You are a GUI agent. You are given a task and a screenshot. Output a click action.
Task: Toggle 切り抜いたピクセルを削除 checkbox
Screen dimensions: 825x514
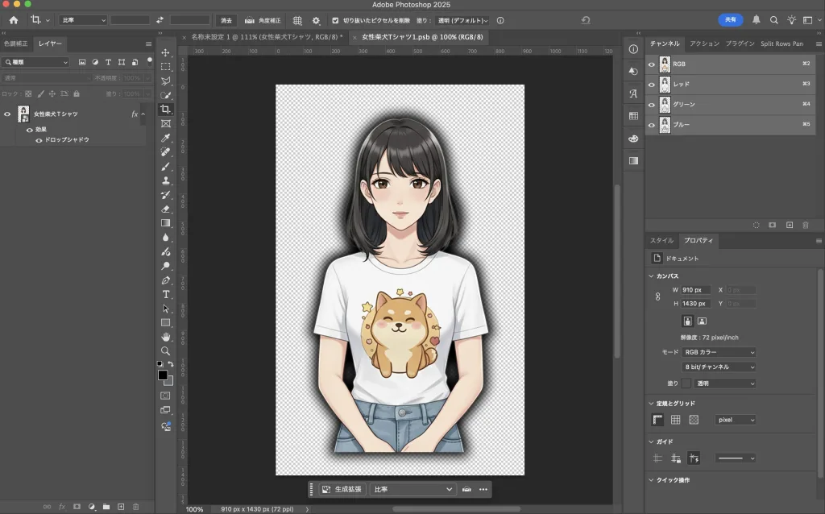[x=337, y=20]
